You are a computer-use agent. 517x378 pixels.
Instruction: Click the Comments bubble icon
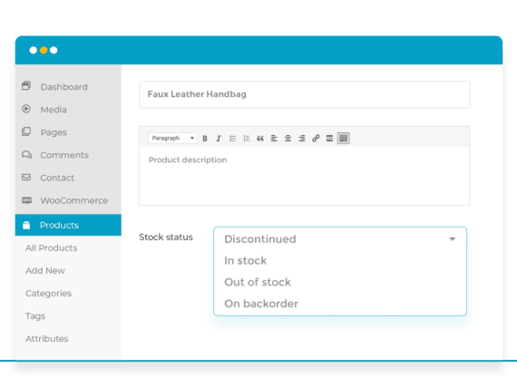pos(26,155)
